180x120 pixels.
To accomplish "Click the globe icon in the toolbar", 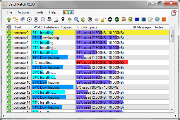I will 157,19.
